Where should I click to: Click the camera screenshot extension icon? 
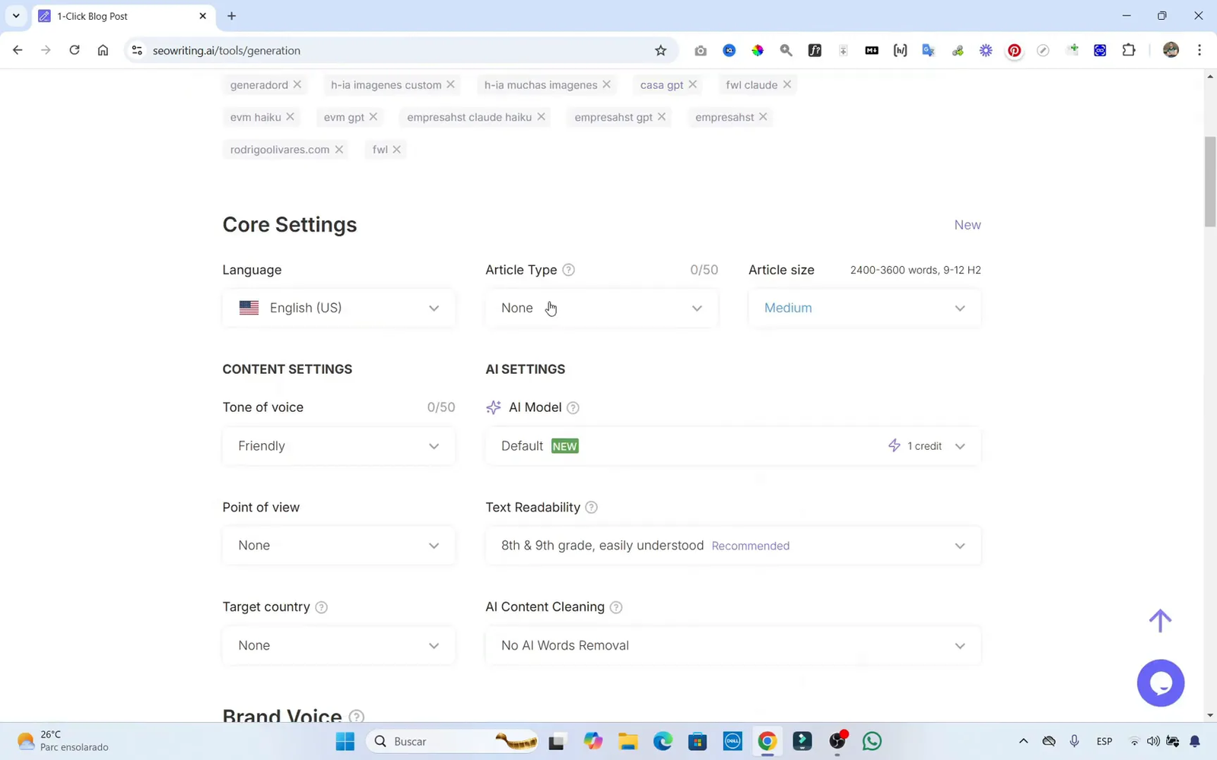click(701, 50)
